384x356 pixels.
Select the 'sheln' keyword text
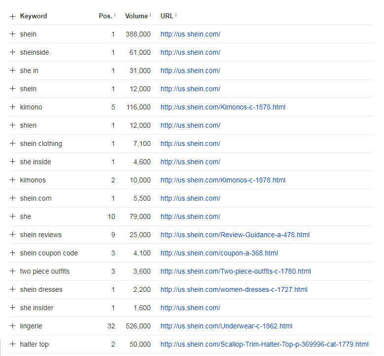28,89
